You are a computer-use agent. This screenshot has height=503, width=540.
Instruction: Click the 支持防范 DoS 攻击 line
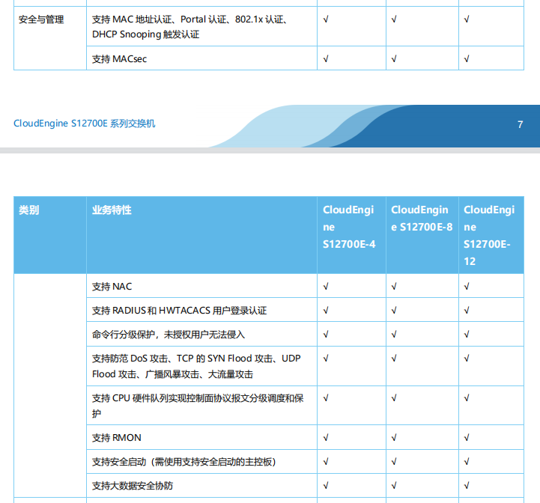point(196,359)
